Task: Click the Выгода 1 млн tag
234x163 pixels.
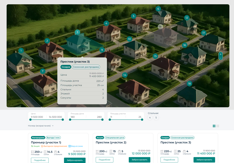Action: pyautogui.click(x=53, y=138)
